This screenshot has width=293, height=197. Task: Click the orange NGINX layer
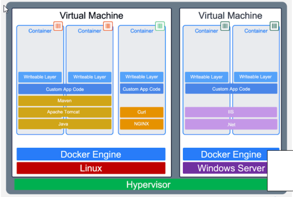(x=142, y=124)
